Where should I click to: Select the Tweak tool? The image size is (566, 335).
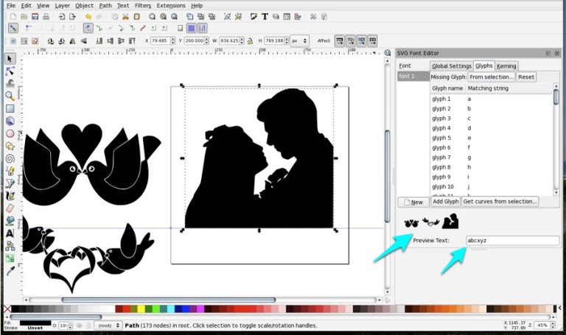coord(10,83)
